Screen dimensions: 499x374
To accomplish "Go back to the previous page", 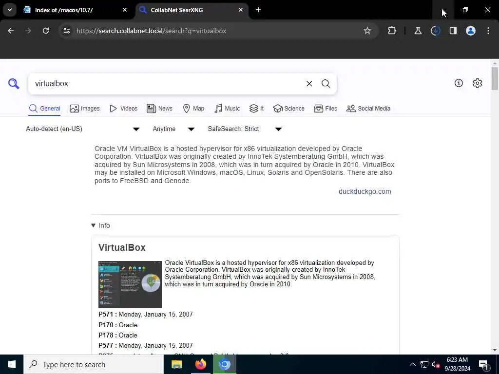I will [x=11, y=31].
